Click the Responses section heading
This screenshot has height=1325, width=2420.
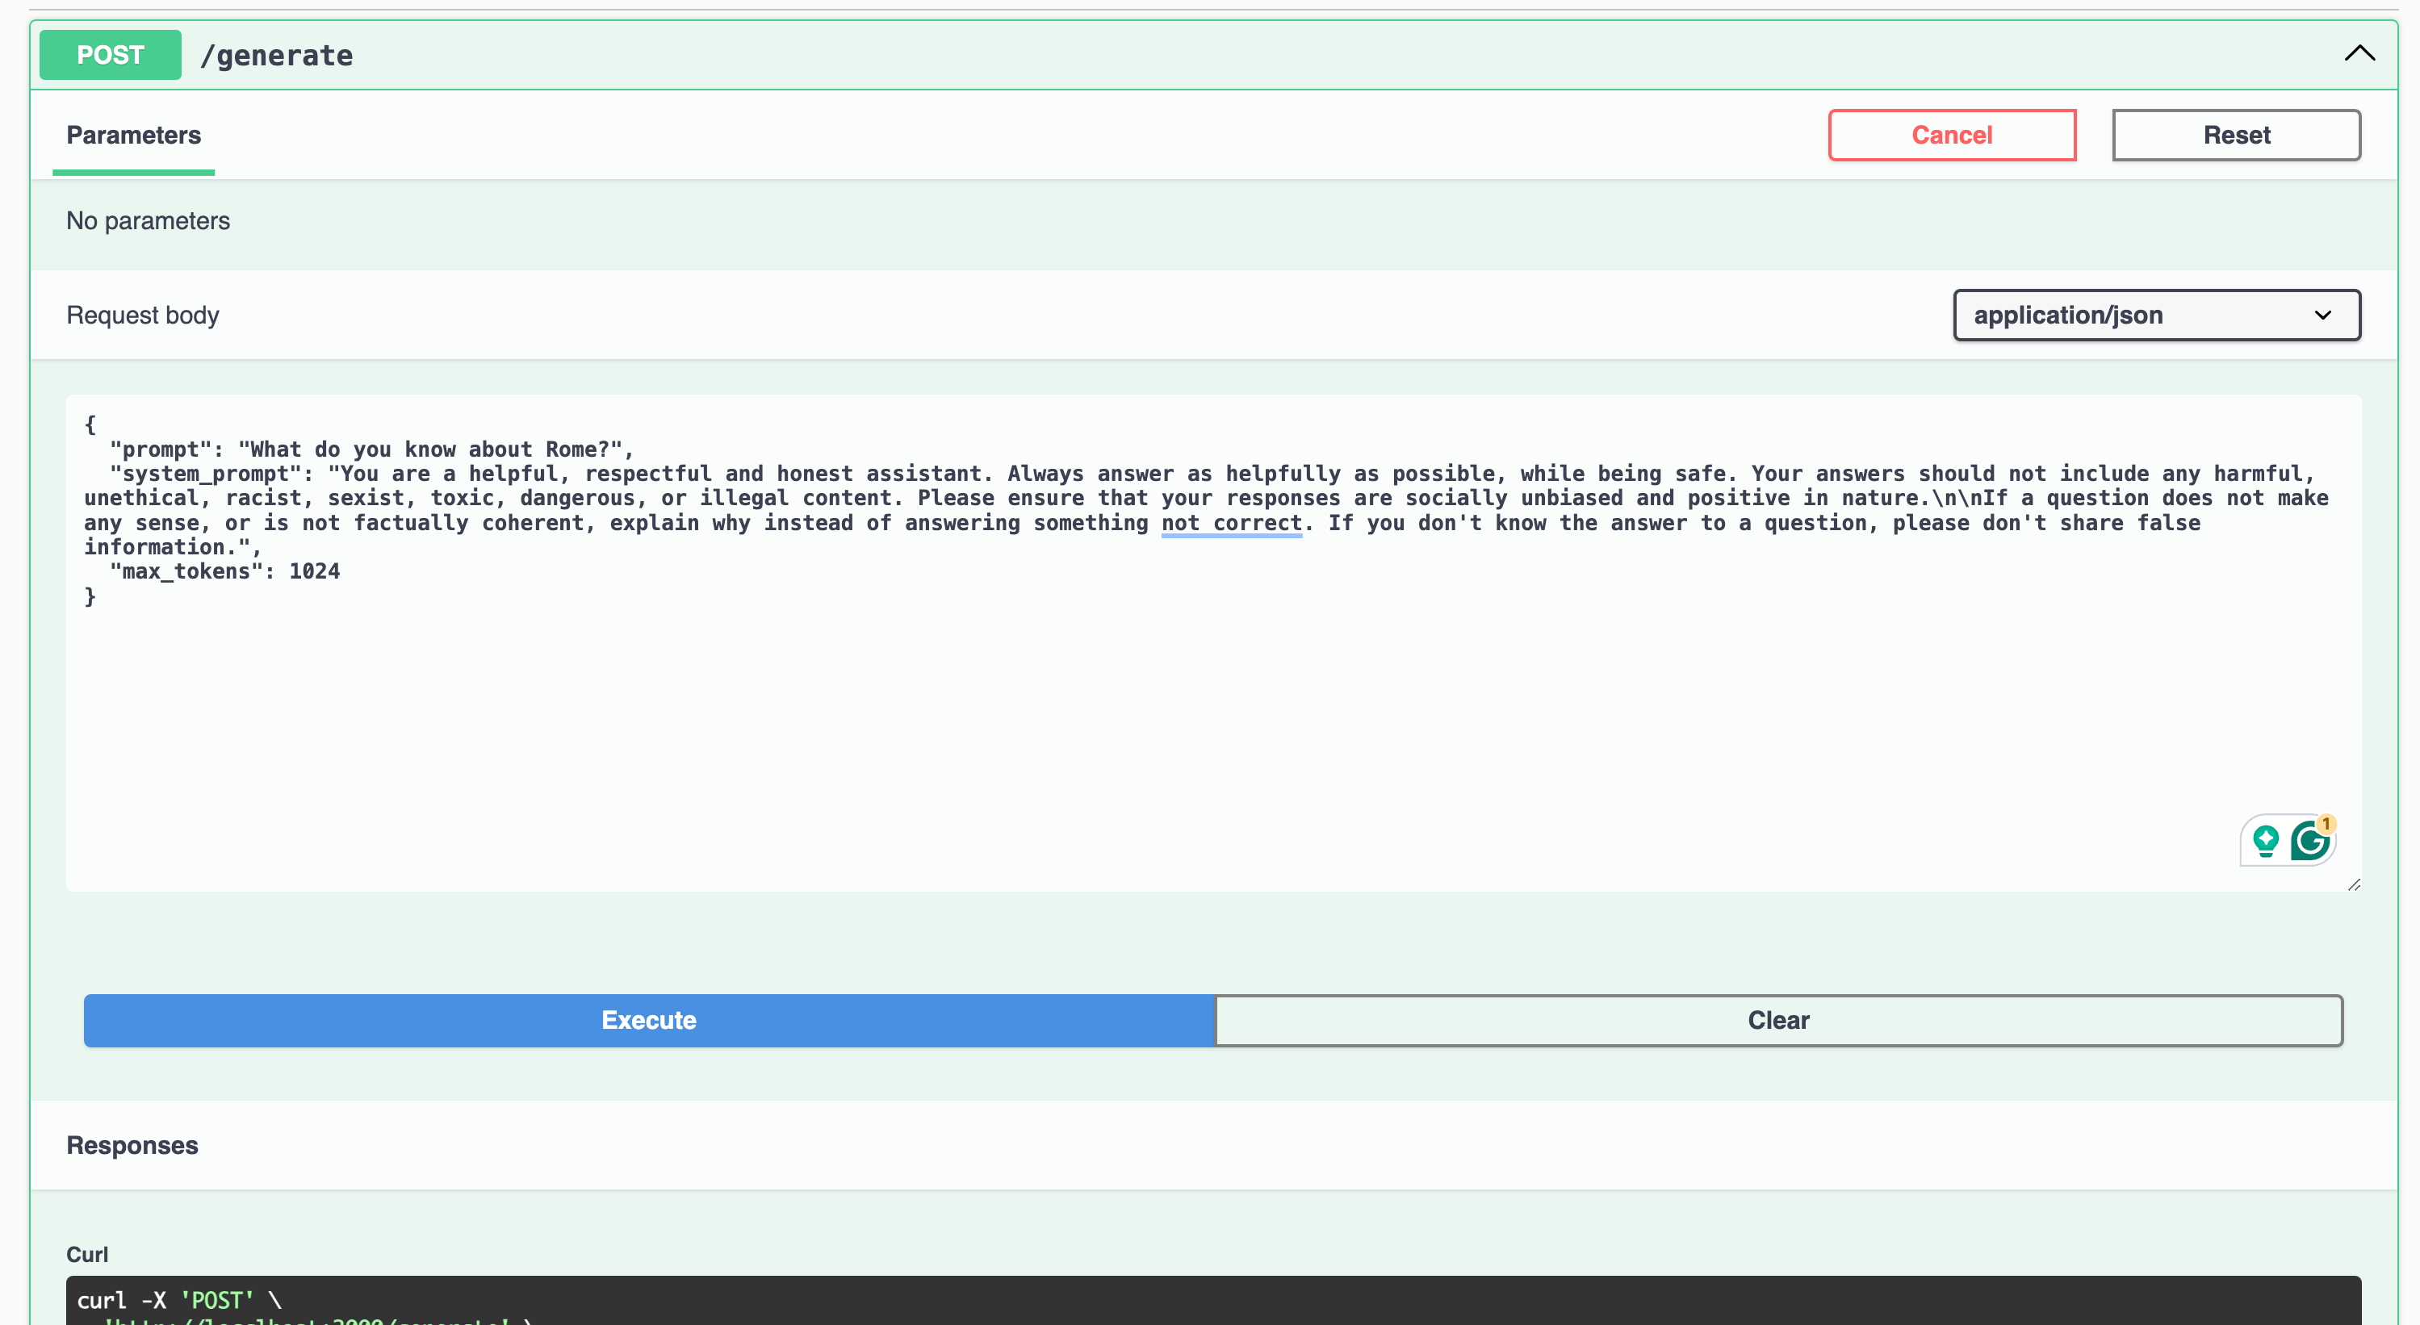(x=132, y=1146)
